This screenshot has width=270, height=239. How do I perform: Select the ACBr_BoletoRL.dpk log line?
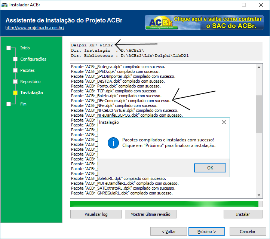(119, 179)
